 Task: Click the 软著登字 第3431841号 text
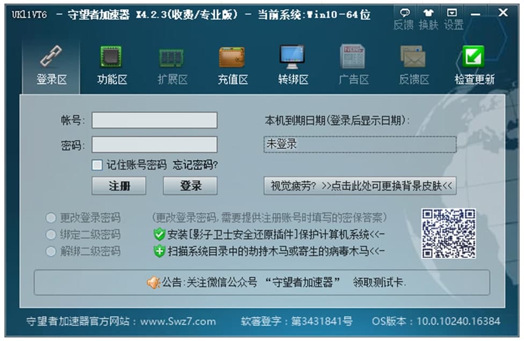(x=297, y=322)
